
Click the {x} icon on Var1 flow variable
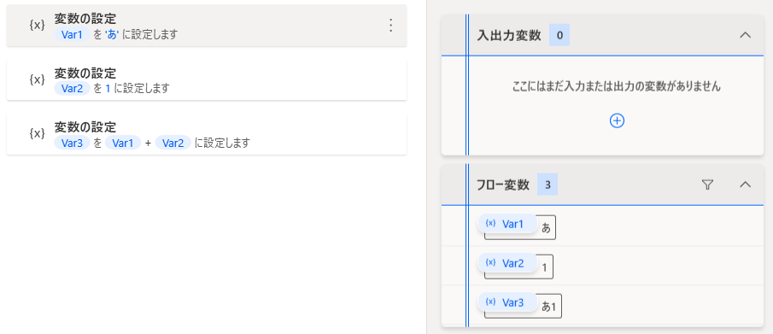[490, 224]
